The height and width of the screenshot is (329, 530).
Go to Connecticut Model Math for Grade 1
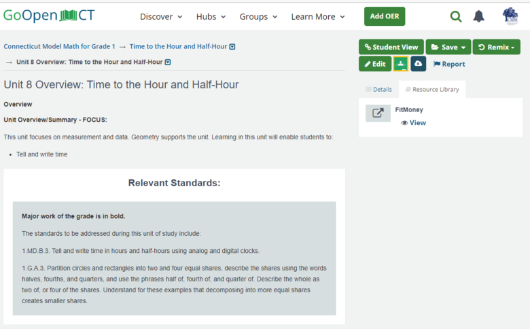[59, 46]
